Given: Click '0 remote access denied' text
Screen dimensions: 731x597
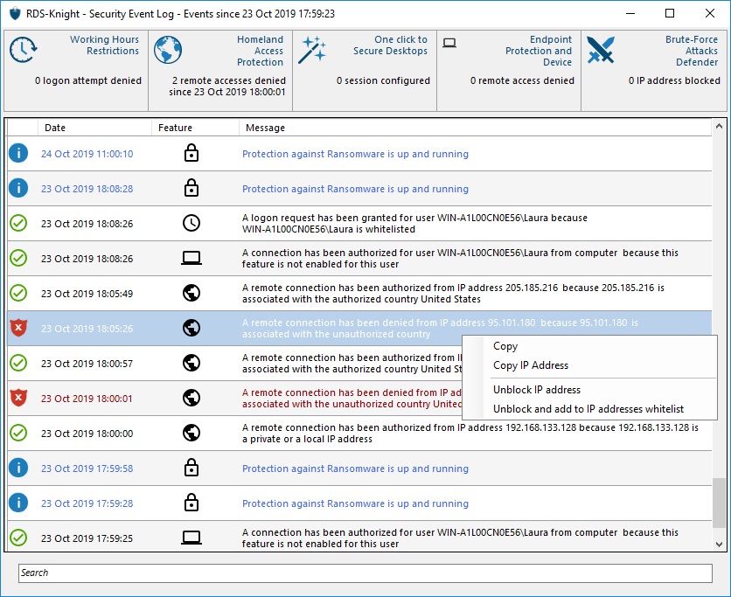Looking at the screenshot, I should (x=522, y=80).
